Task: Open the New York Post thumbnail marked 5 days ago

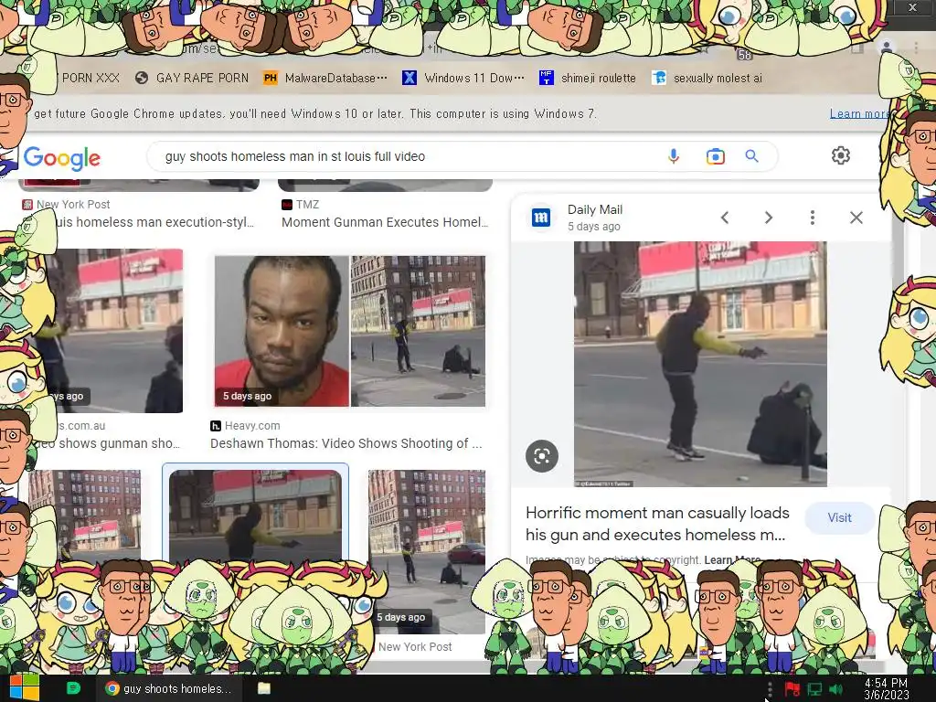Action: pyautogui.click(x=426, y=550)
